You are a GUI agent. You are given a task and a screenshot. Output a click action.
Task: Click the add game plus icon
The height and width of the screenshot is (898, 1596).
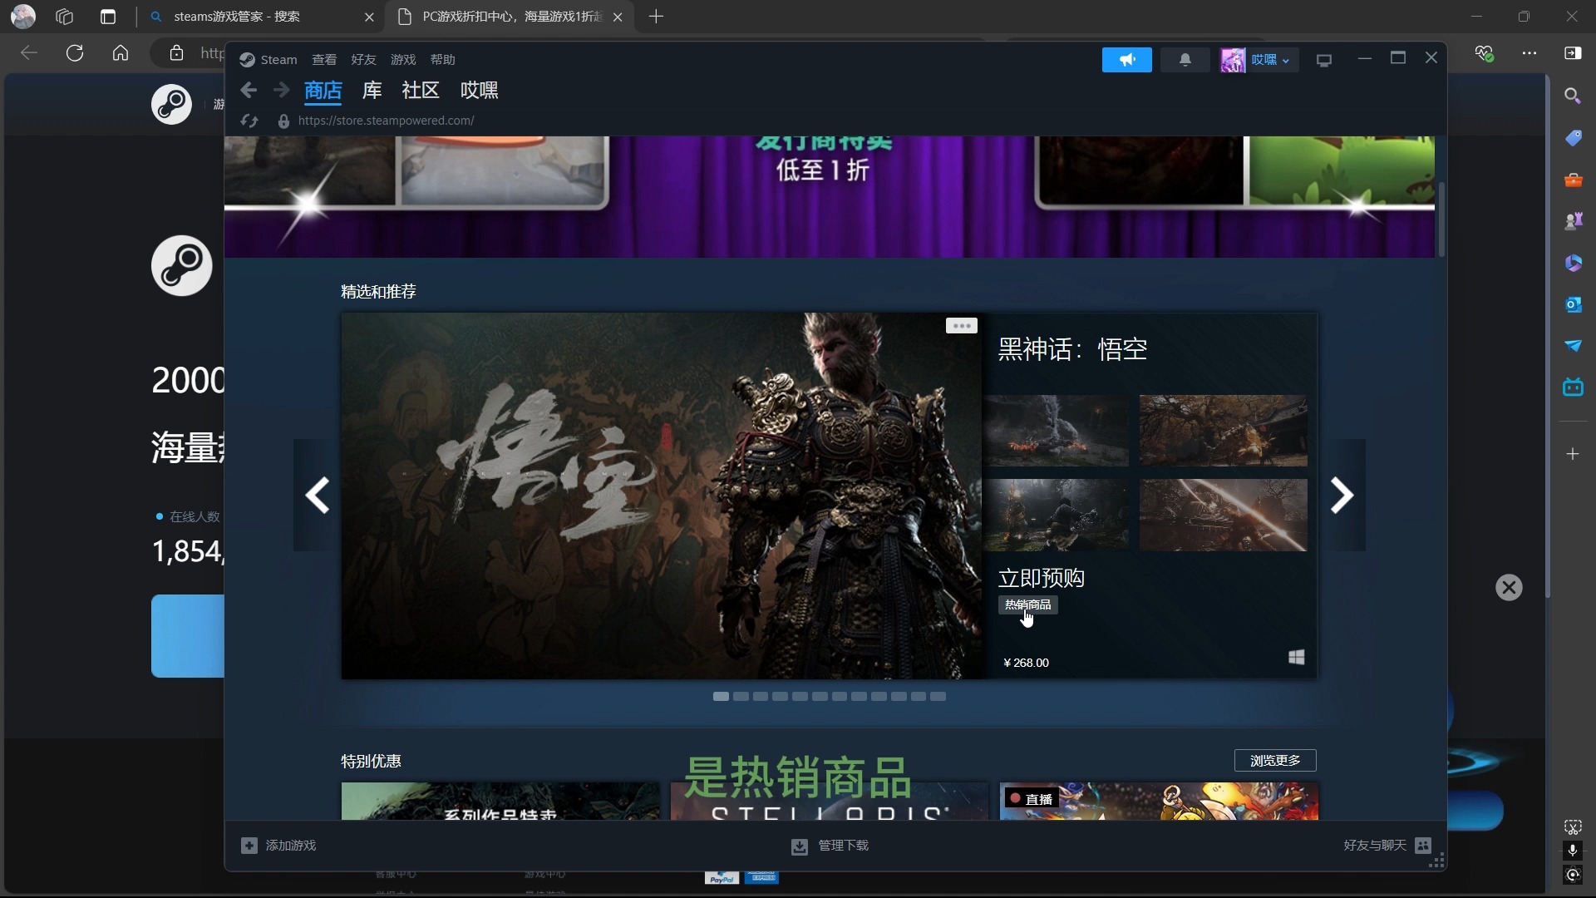coord(249,846)
